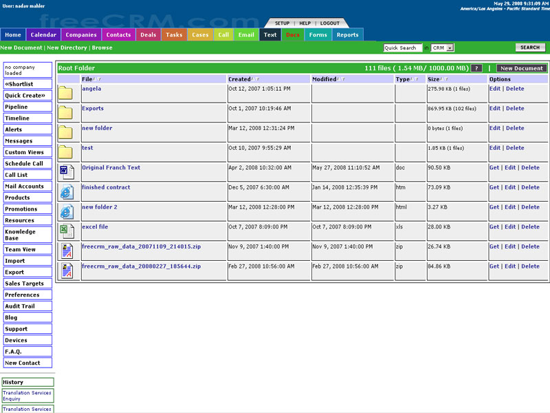Click Translation Services Enquiry in History
Screen dimensions: 550x413
pos(27,396)
